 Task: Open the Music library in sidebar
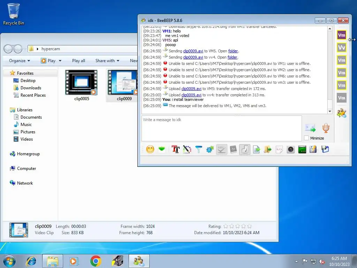pos(26,125)
